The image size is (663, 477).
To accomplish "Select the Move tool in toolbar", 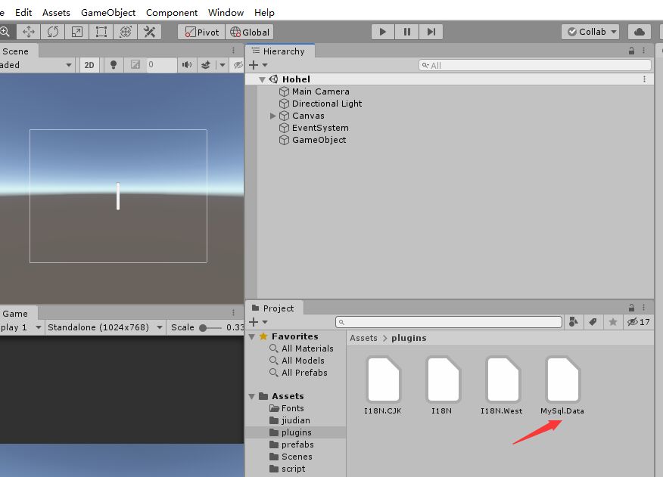I will [29, 32].
